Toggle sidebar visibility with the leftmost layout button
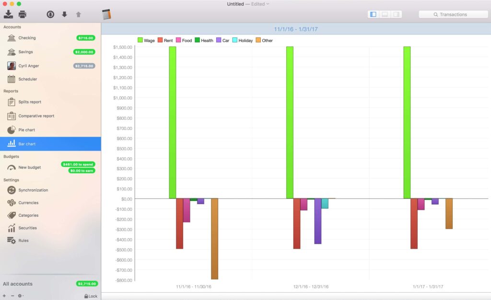The height and width of the screenshot is (300, 491). 373,14
